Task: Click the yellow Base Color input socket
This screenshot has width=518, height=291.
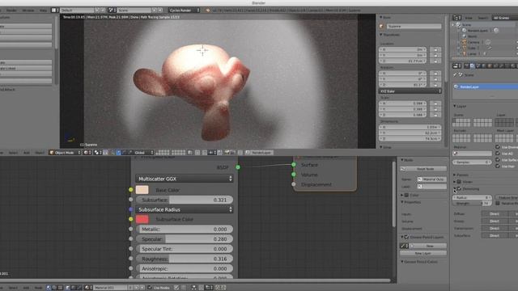Action: (131, 190)
